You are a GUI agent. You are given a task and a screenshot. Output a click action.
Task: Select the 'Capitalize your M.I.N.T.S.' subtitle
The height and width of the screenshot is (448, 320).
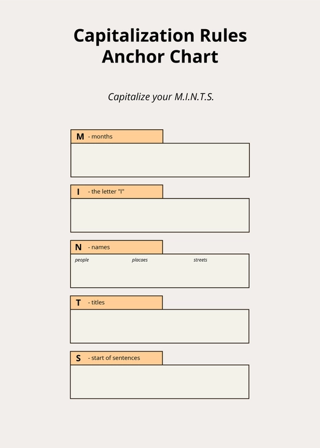(x=161, y=97)
